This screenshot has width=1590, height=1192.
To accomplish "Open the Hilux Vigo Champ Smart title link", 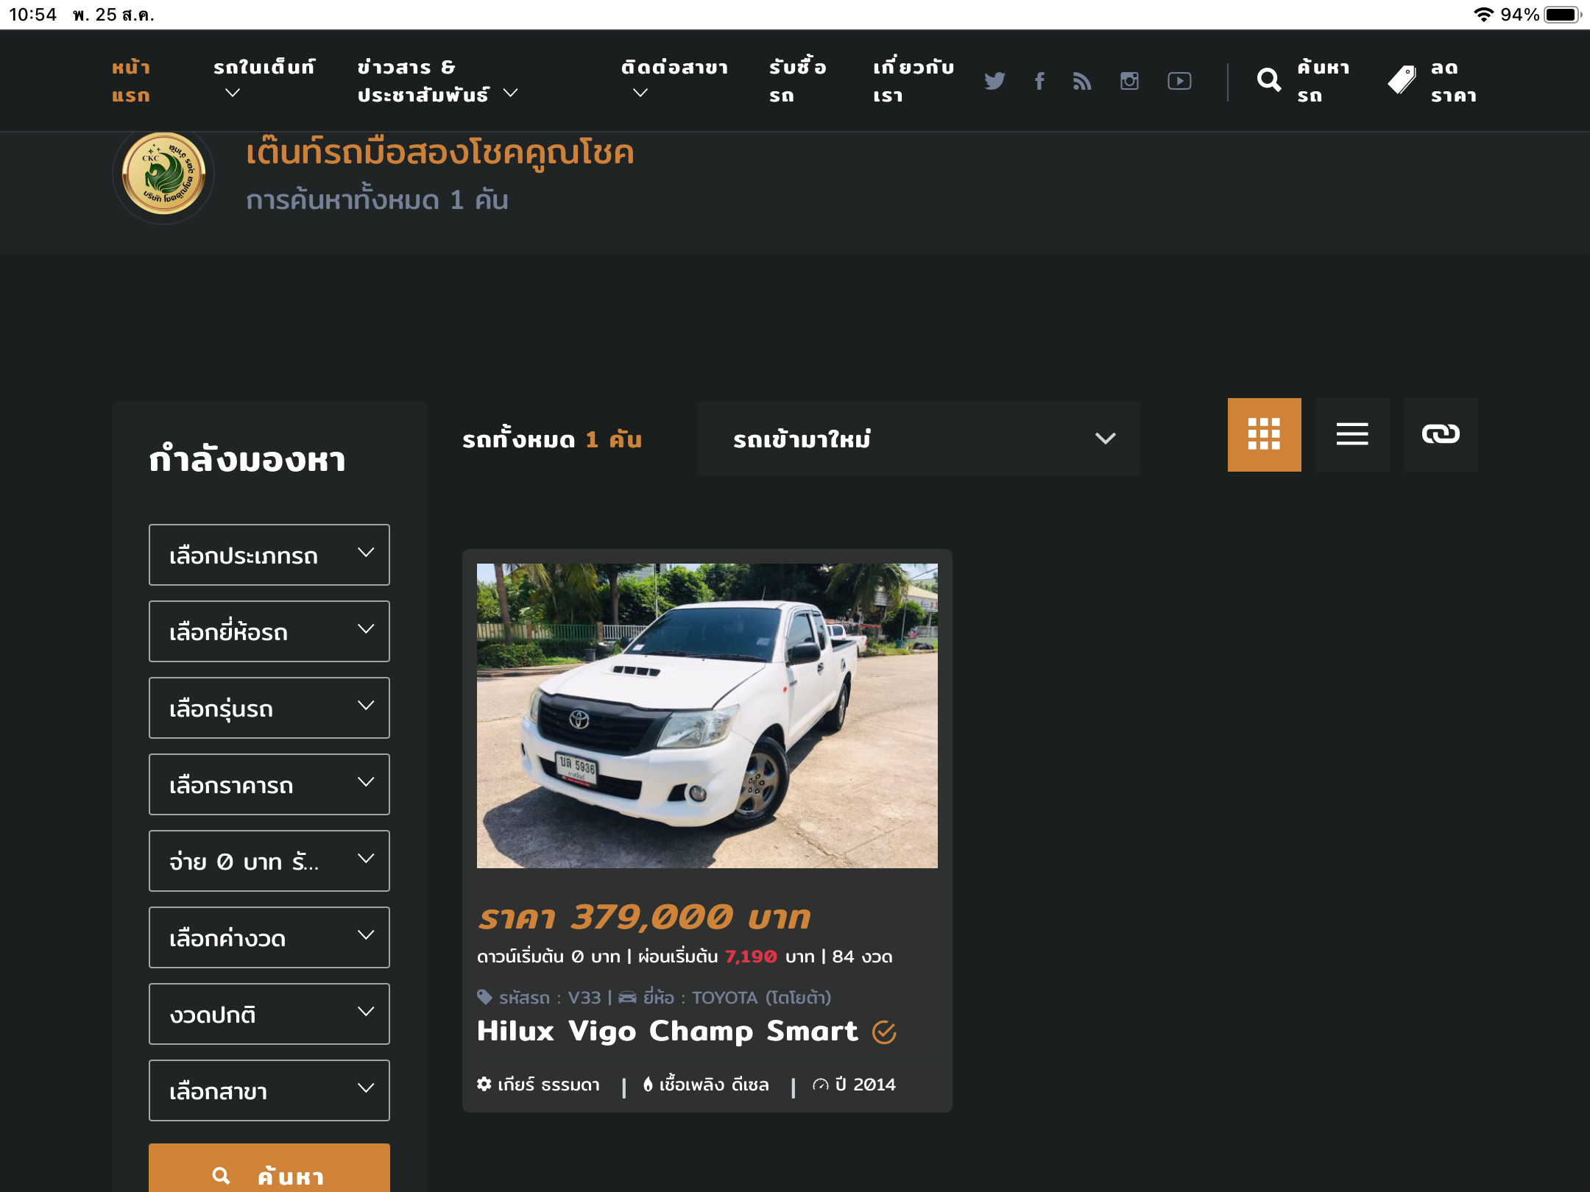I will point(667,1031).
